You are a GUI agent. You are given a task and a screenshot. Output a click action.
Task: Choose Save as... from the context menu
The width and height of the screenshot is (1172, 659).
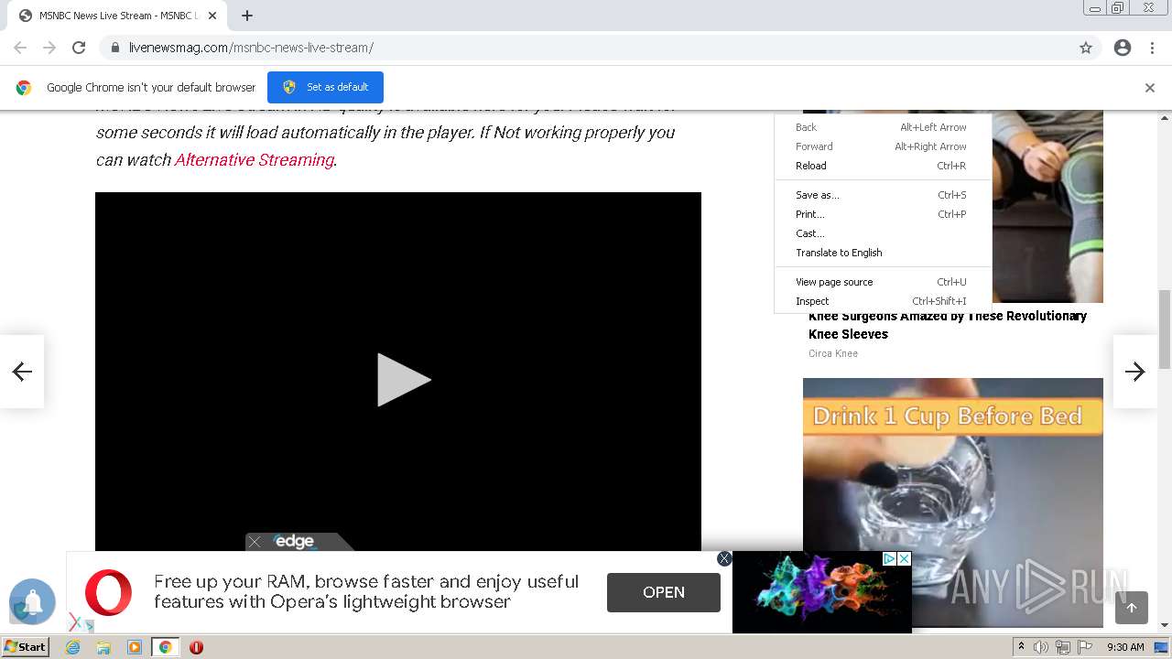click(x=881, y=195)
